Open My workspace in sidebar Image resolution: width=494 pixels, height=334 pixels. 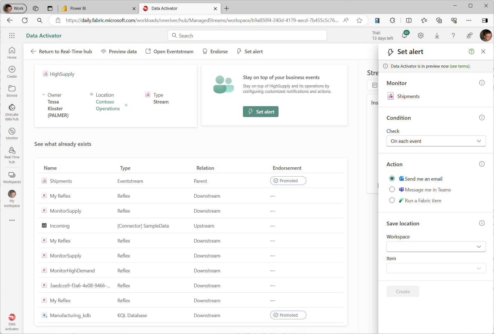point(12,198)
